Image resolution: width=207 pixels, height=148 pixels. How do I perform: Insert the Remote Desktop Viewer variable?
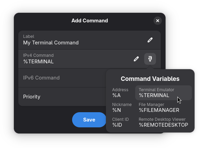[x=163, y=122]
